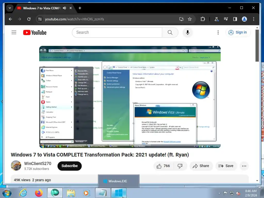Click the youtube.com address bar URL
This screenshot has width=264, height=198.
(75, 19)
